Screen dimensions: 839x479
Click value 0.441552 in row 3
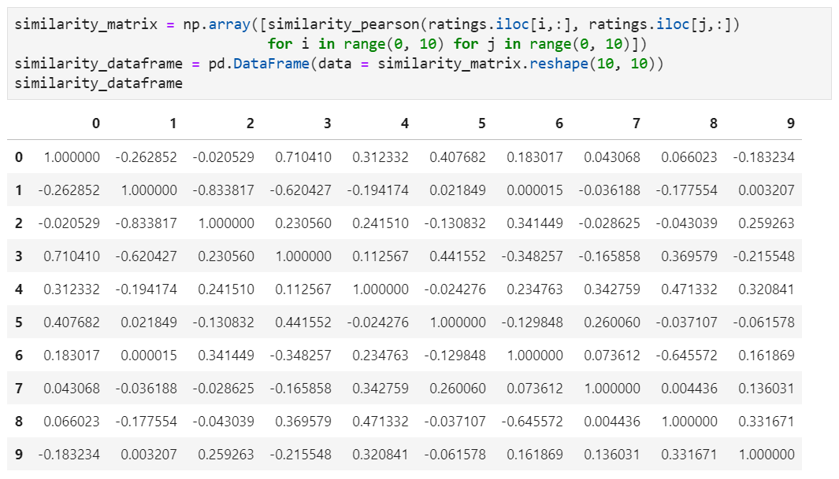(x=458, y=256)
